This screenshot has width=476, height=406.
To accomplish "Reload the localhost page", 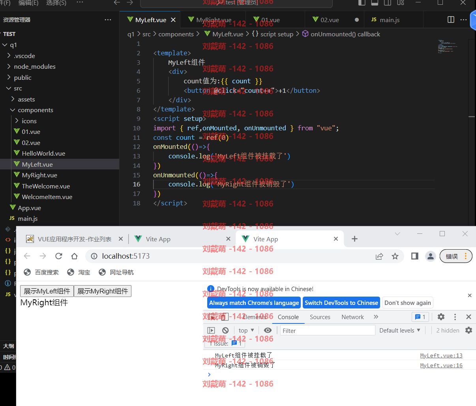I will click(x=59, y=256).
